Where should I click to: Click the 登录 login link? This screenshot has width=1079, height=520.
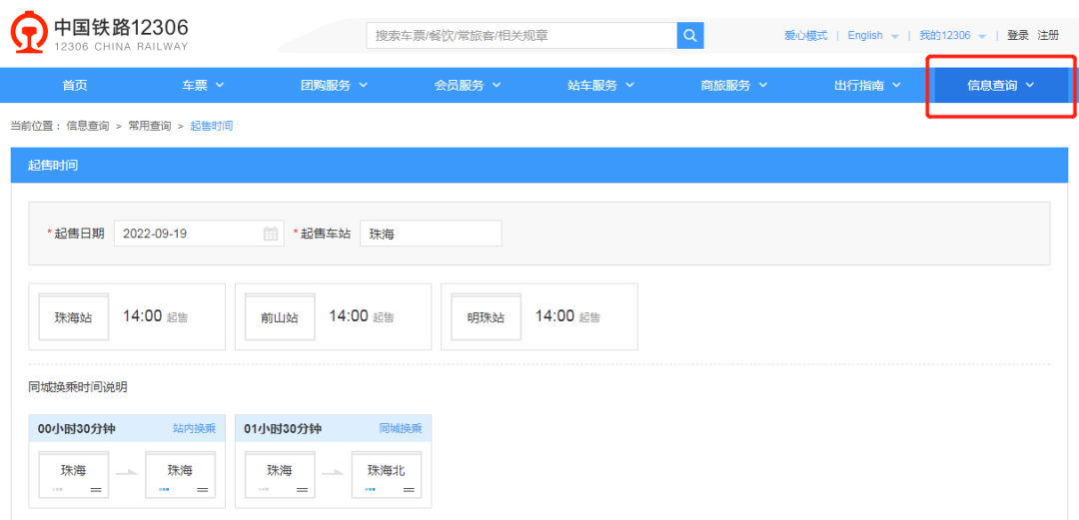pyautogui.click(x=1017, y=36)
